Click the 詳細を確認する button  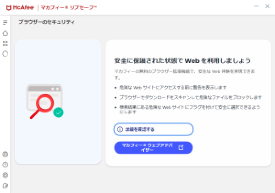tap(153, 129)
